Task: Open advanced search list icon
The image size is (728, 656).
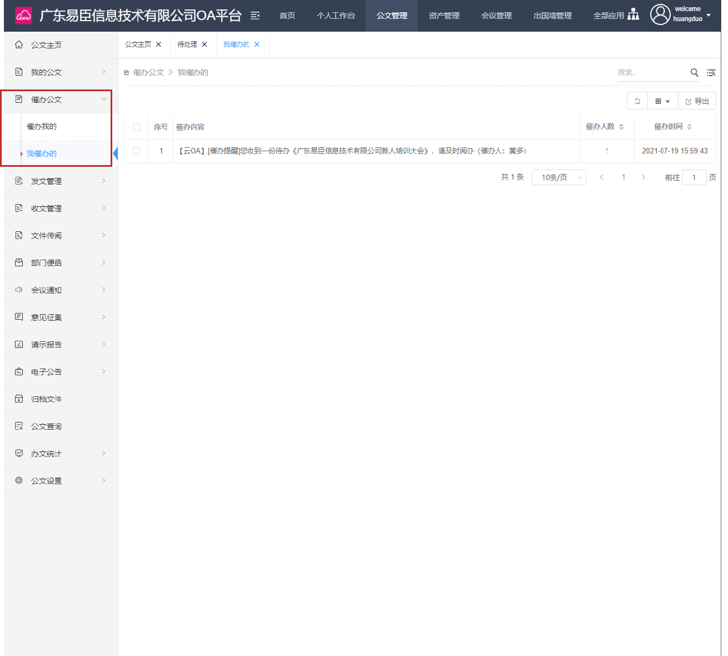Action: click(711, 73)
